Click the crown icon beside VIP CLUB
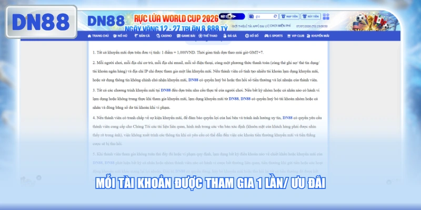The width and height of the screenshot is (421, 210). click(x=289, y=36)
